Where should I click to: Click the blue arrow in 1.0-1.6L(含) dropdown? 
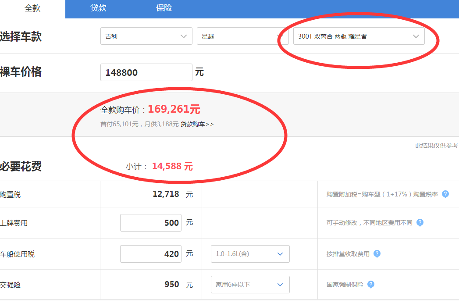280,254
